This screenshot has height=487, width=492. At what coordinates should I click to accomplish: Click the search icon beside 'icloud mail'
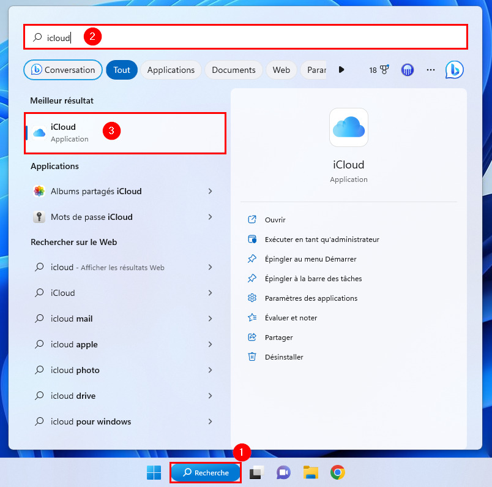[39, 319]
